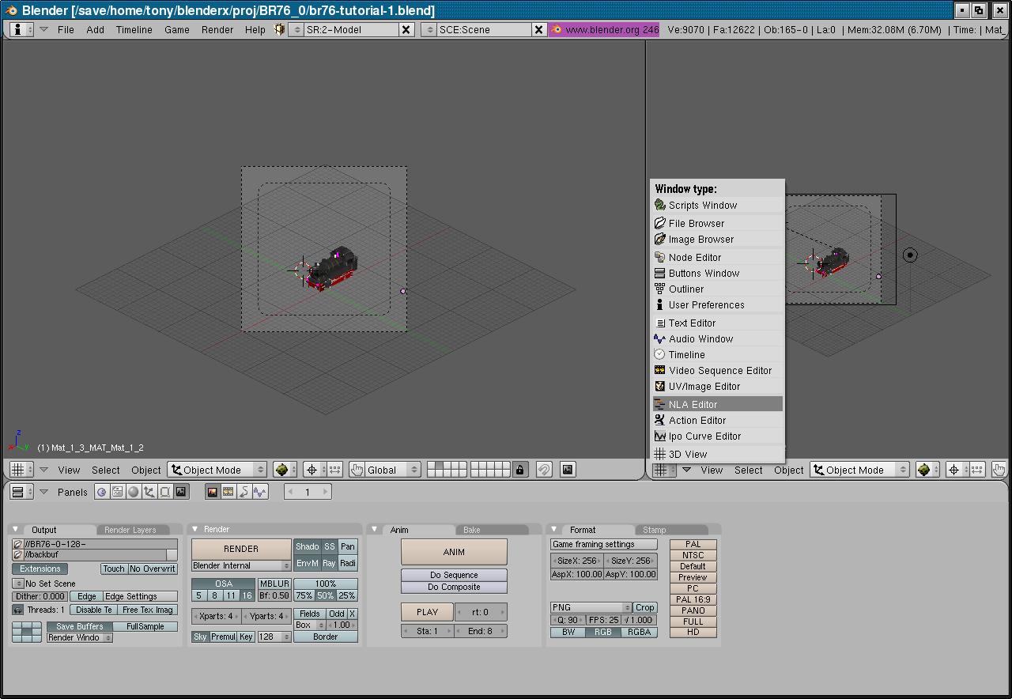Click the Sound block sub-context icon
This screenshot has width=1012, height=699.
[259, 492]
